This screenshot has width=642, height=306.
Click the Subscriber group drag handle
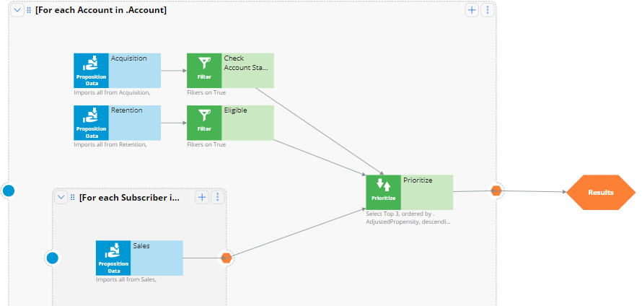click(73, 197)
